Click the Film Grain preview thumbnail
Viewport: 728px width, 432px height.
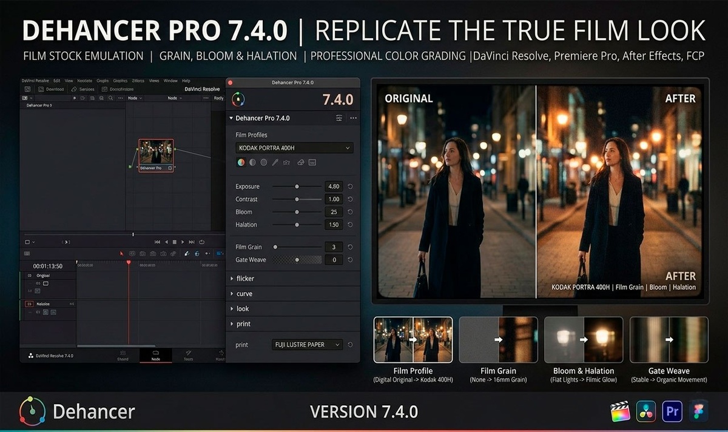click(498, 339)
